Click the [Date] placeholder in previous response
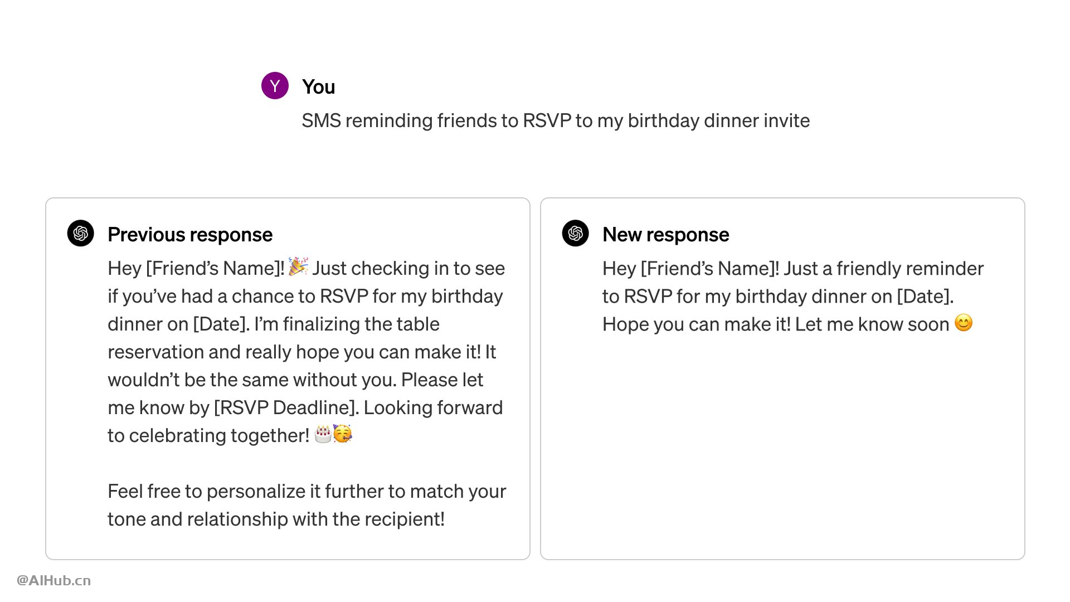 220,324
